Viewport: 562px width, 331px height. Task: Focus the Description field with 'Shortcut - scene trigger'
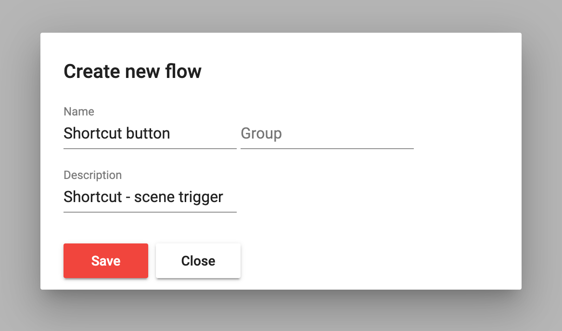tap(150, 197)
